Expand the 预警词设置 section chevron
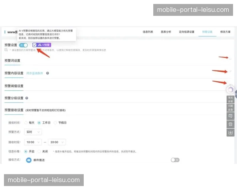This screenshot has height=190, width=237. (x=230, y=59)
